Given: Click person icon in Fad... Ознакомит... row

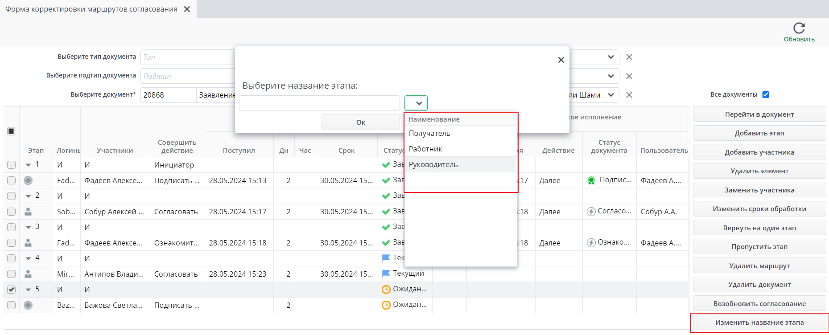Looking at the screenshot, I should (x=28, y=243).
